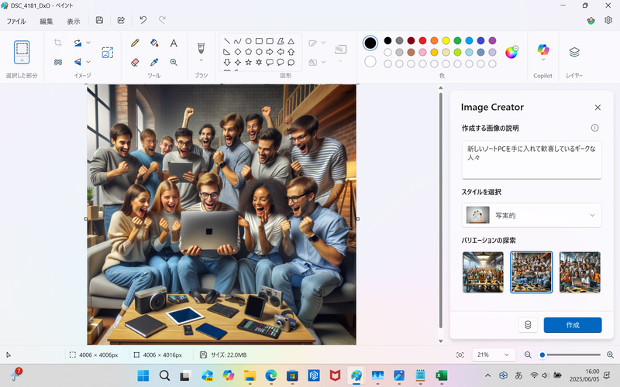This screenshot has width=620, height=387.
Task: Select the third variation thumbnail
Action: pos(580,272)
